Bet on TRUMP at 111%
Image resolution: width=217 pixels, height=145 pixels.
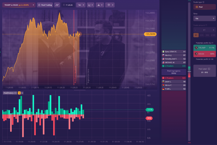pyautogui.click(x=205, y=48)
